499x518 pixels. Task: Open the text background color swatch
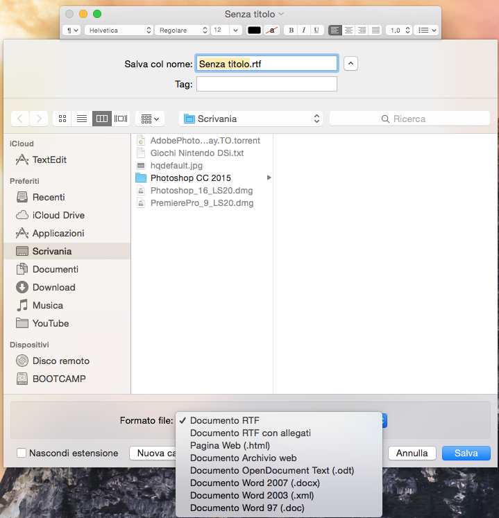[272, 30]
